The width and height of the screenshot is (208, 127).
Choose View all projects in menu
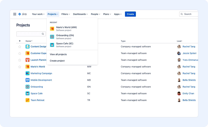pyautogui.click(x=58, y=54)
